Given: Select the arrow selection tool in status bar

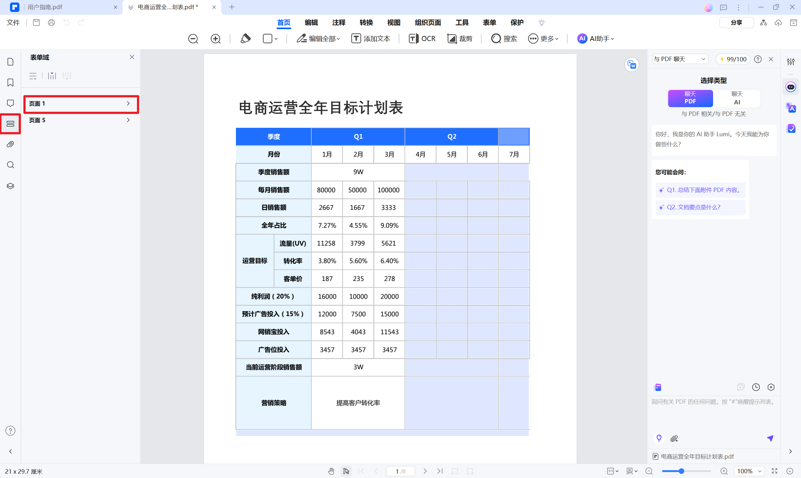Looking at the screenshot, I should tap(346, 471).
